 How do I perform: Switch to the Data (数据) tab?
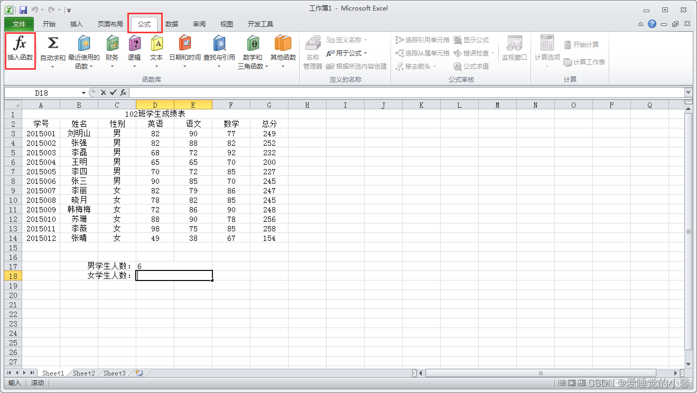(x=172, y=24)
